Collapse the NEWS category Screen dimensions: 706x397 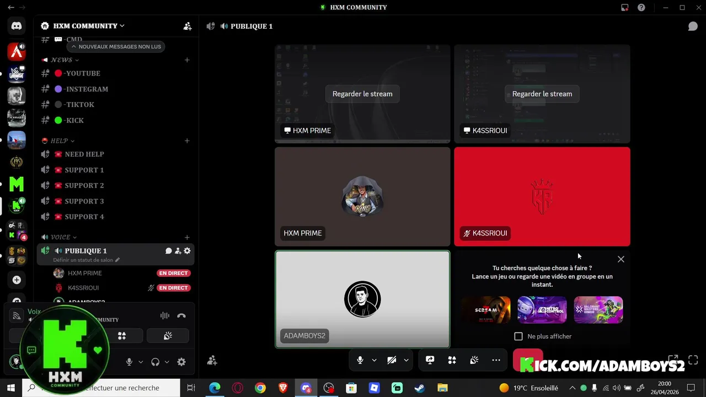pyautogui.click(x=61, y=60)
